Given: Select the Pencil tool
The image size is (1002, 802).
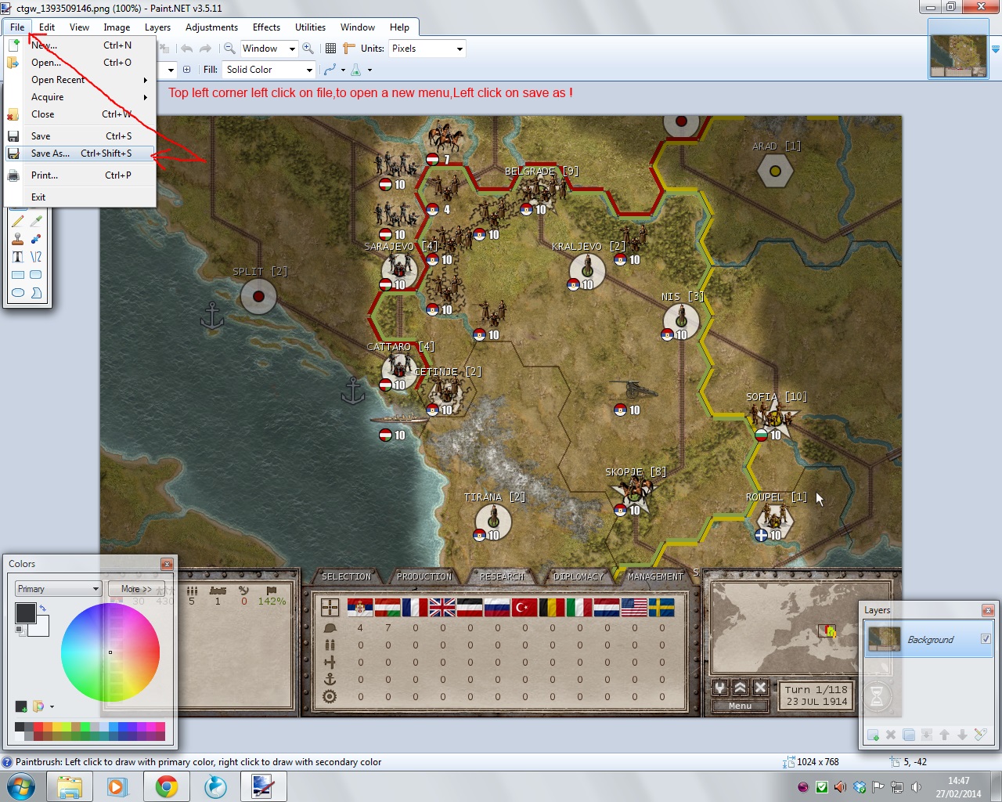Looking at the screenshot, I should (17, 221).
